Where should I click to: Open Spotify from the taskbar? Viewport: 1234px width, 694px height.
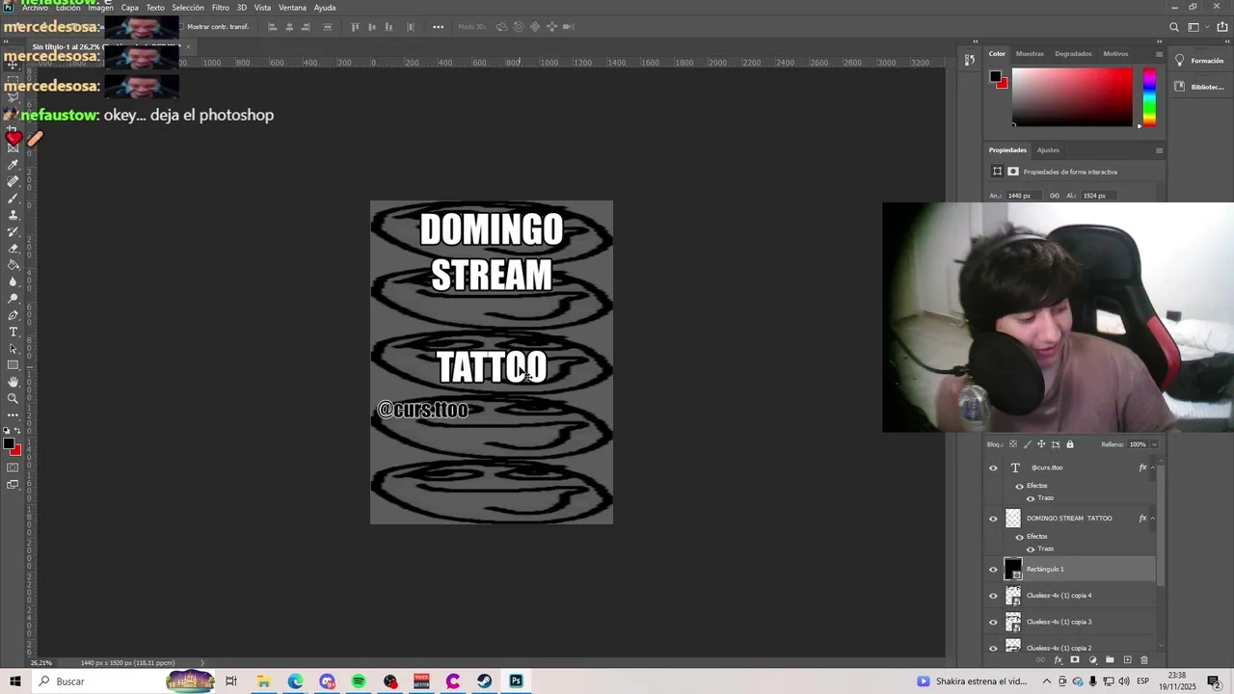359,681
